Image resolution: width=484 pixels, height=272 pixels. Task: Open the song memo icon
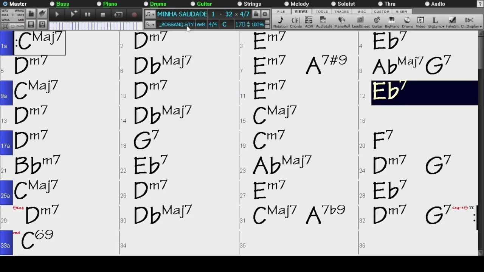click(x=256, y=14)
